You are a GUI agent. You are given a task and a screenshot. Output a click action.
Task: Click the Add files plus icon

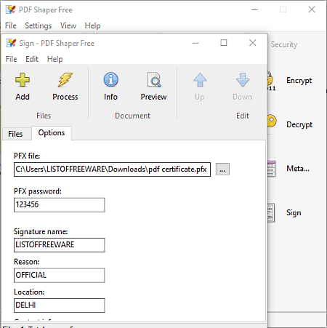coord(23,80)
